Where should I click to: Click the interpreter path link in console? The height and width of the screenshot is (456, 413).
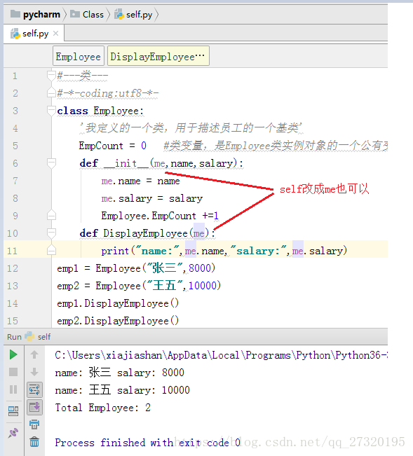[x=221, y=355]
